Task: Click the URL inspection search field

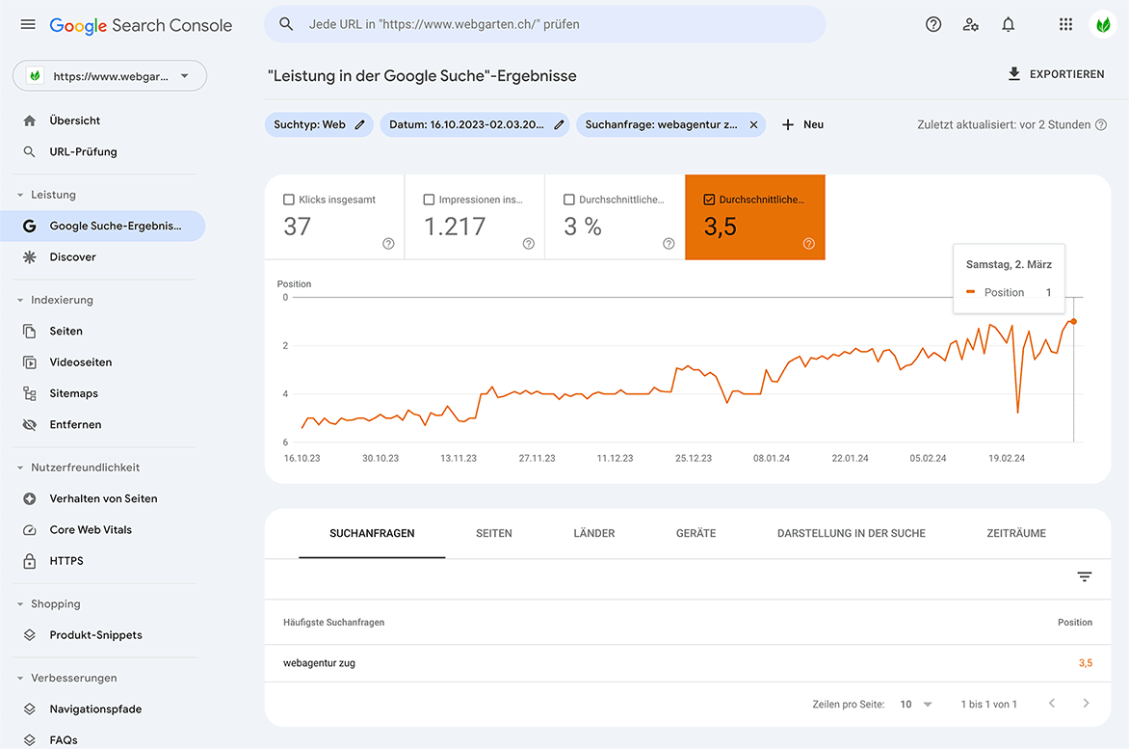Action: tap(545, 24)
